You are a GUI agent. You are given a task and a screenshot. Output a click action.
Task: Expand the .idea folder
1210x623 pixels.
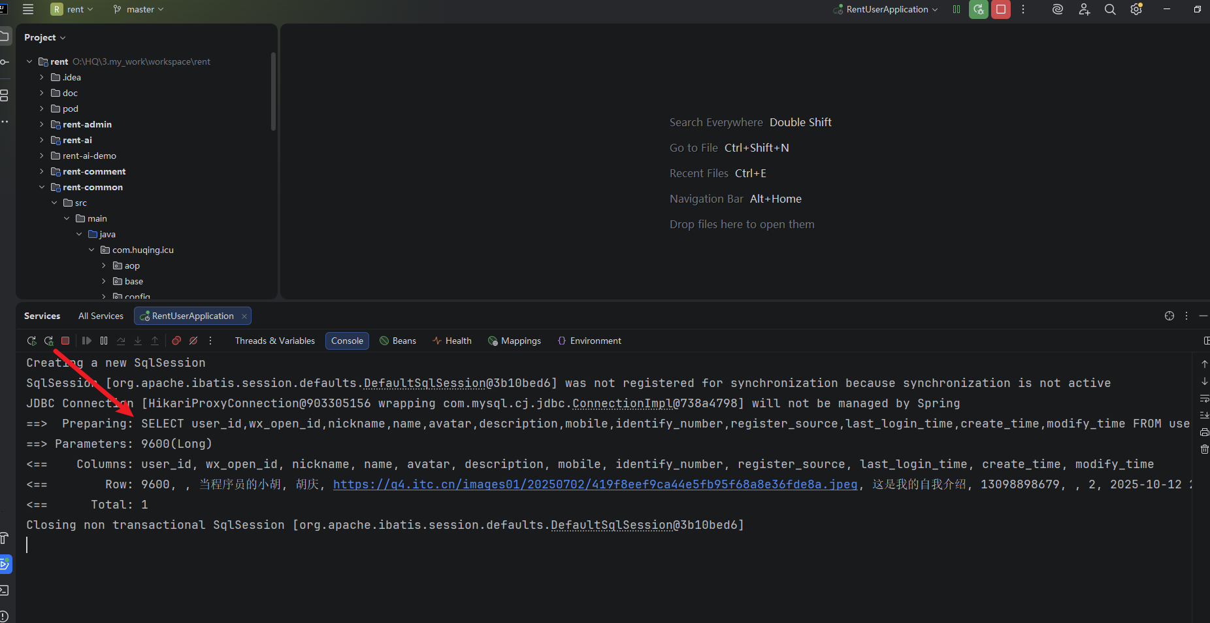click(x=42, y=77)
